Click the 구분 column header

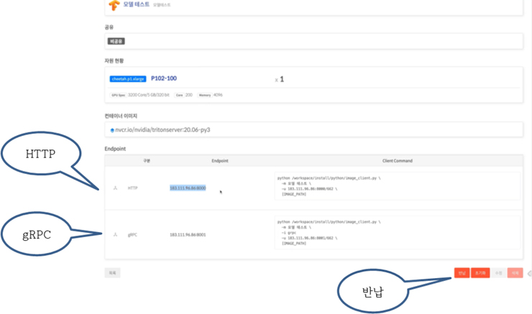(x=147, y=161)
